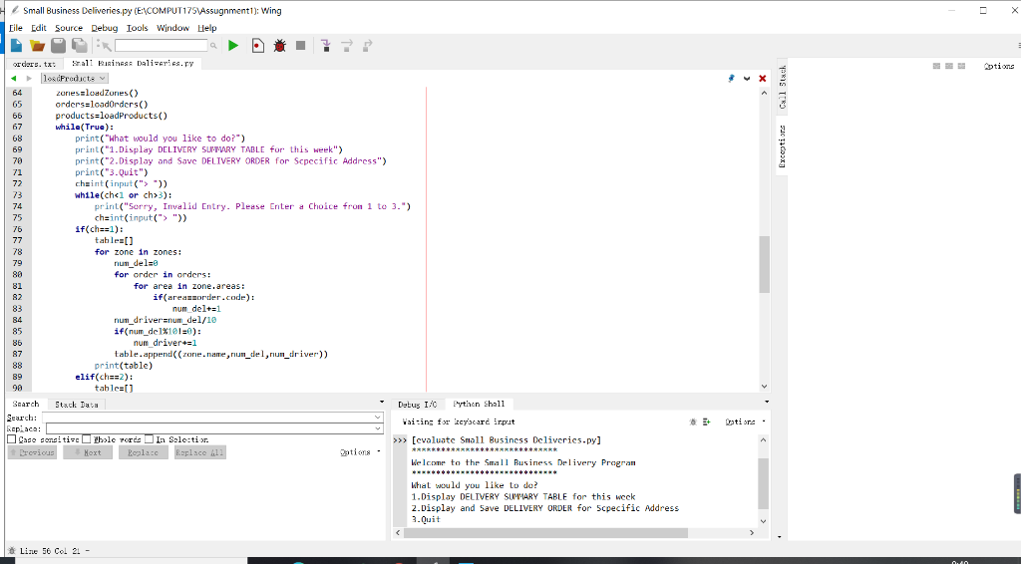Click the goto-symbol arrow icon in toolbar
This screenshot has width=1021, height=564.
(104, 45)
